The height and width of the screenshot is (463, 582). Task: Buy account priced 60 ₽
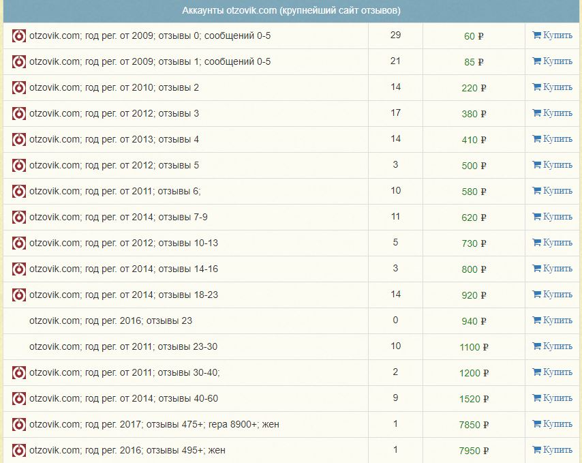(x=552, y=35)
